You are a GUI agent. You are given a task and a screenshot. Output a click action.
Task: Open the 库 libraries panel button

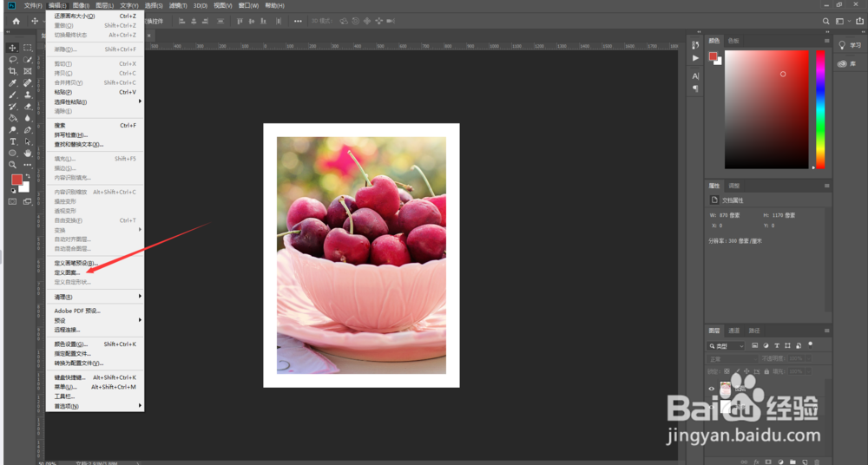point(847,63)
